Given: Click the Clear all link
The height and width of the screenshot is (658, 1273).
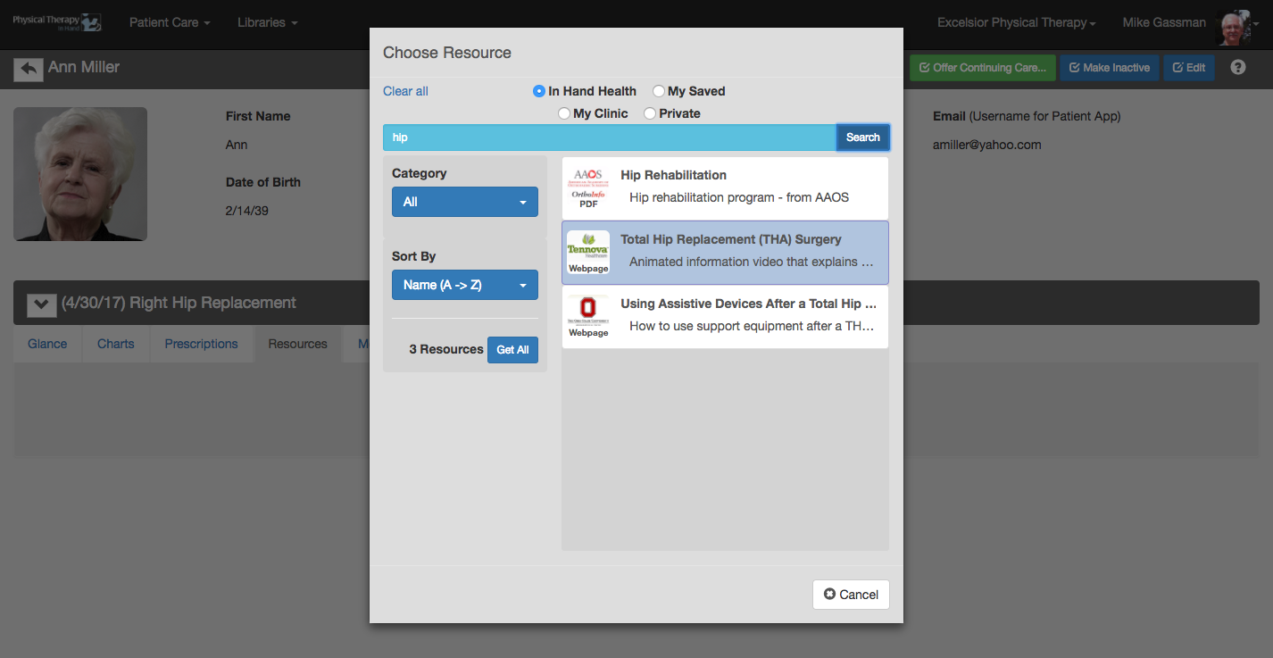Looking at the screenshot, I should [x=405, y=91].
